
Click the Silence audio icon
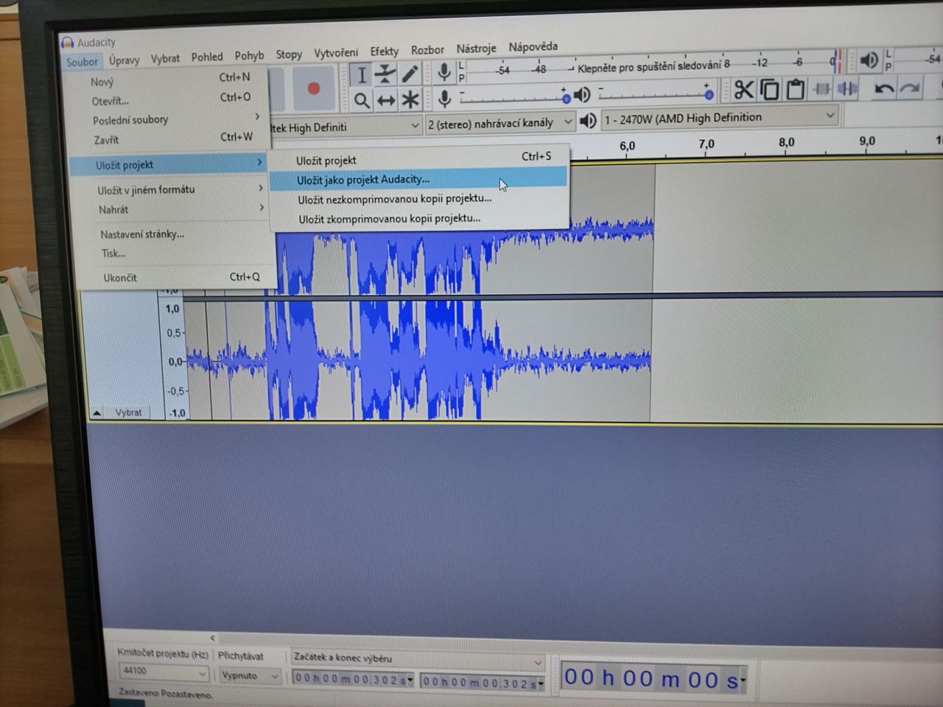(x=847, y=89)
